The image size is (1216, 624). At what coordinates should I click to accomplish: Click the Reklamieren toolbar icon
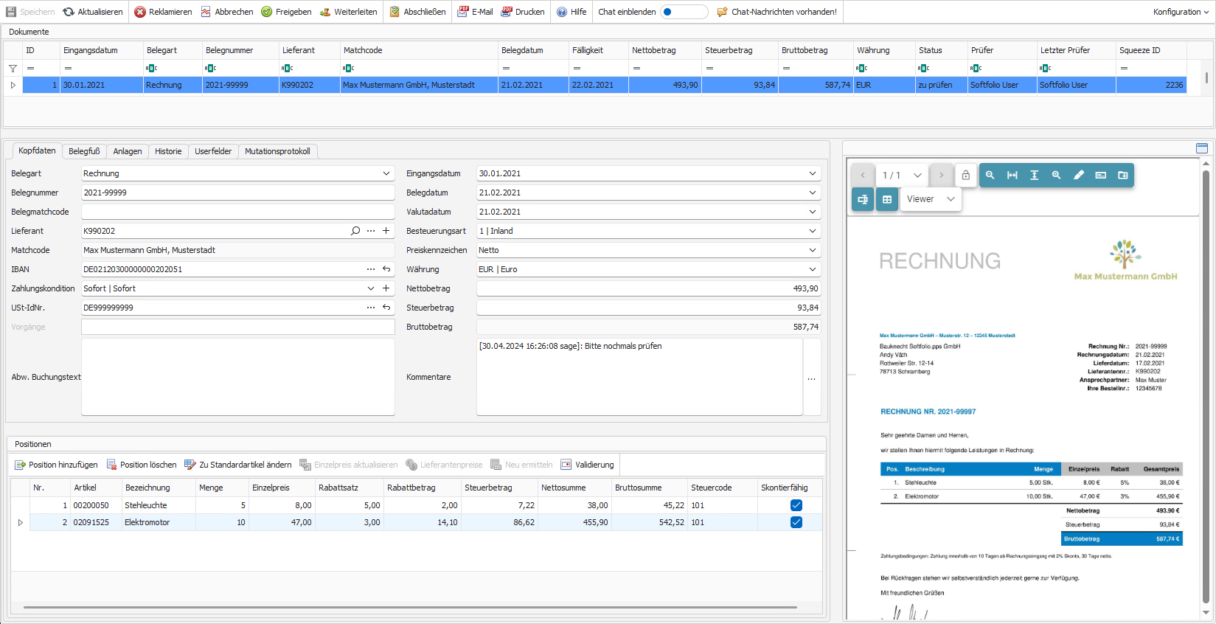coord(140,12)
